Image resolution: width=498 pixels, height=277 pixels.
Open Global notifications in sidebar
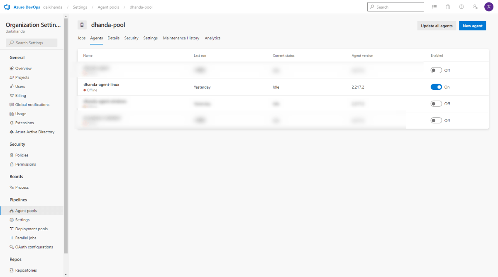click(x=32, y=105)
